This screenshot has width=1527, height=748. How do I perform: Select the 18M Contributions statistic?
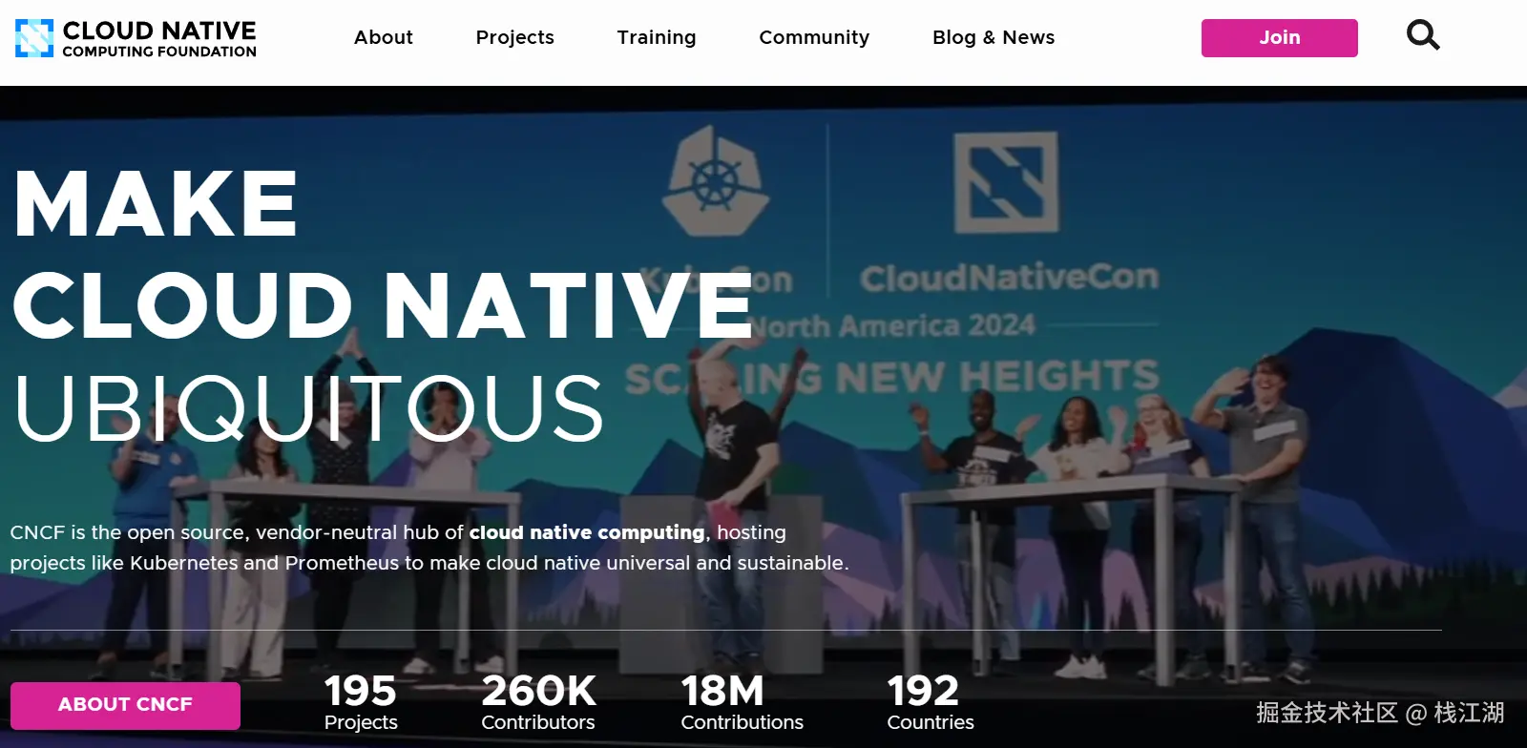point(742,702)
